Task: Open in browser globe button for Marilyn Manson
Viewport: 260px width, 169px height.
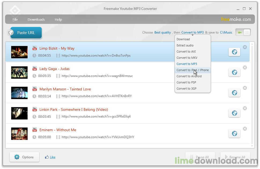Action: tap(234, 93)
